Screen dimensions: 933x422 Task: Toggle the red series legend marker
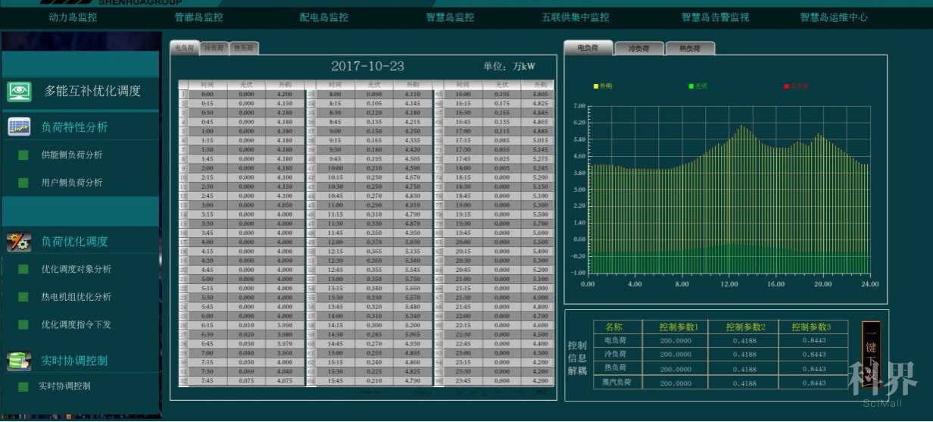coord(786,86)
